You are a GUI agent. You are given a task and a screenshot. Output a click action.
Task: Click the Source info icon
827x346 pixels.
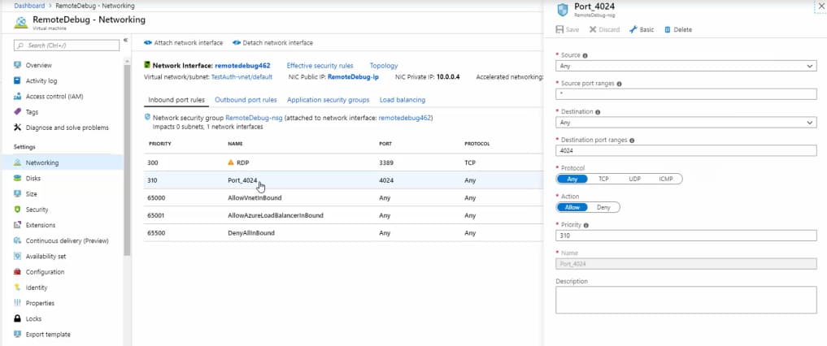[x=585, y=55]
